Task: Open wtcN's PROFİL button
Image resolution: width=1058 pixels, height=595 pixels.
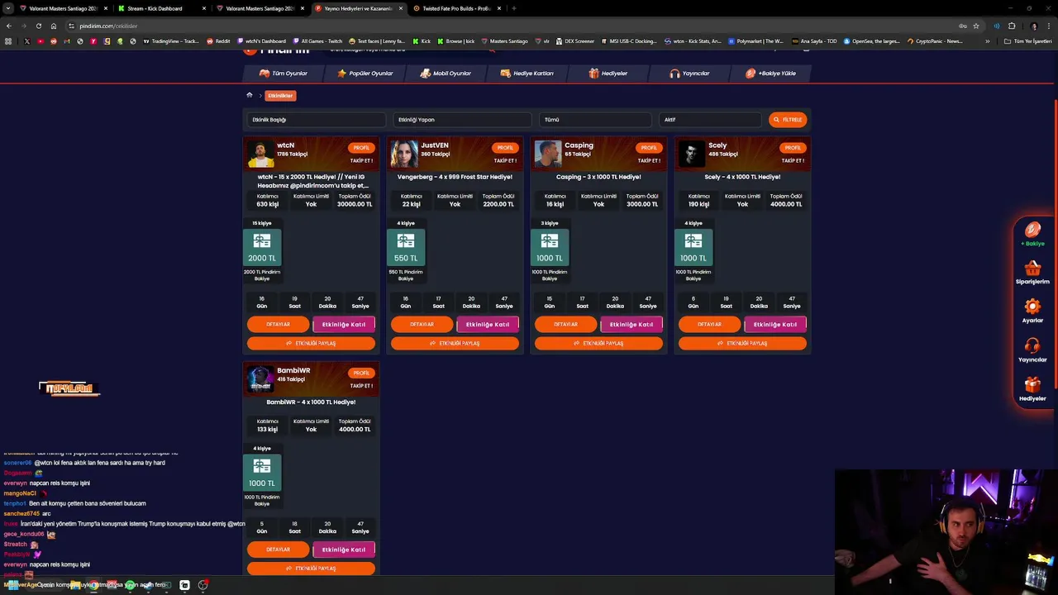Action: [x=361, y=148]
